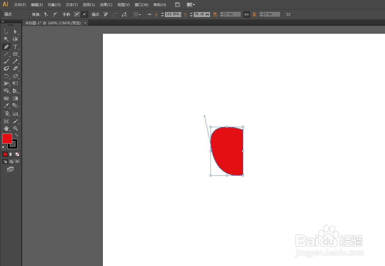Viewport: 385px width, 266px height.
Task: Click the red Fill color swatch
Action: pyautogui.click(x=7, y=139)
